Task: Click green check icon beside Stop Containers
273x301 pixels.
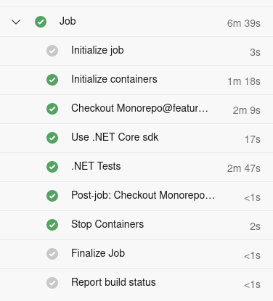Action: coord(52,225)
